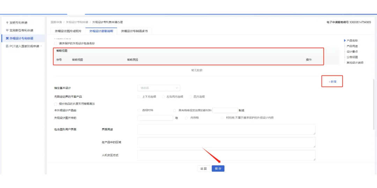Select the 上下方连续 radio option
The height and width of the screenshot is (188, 377).
(x=139, y=97)
